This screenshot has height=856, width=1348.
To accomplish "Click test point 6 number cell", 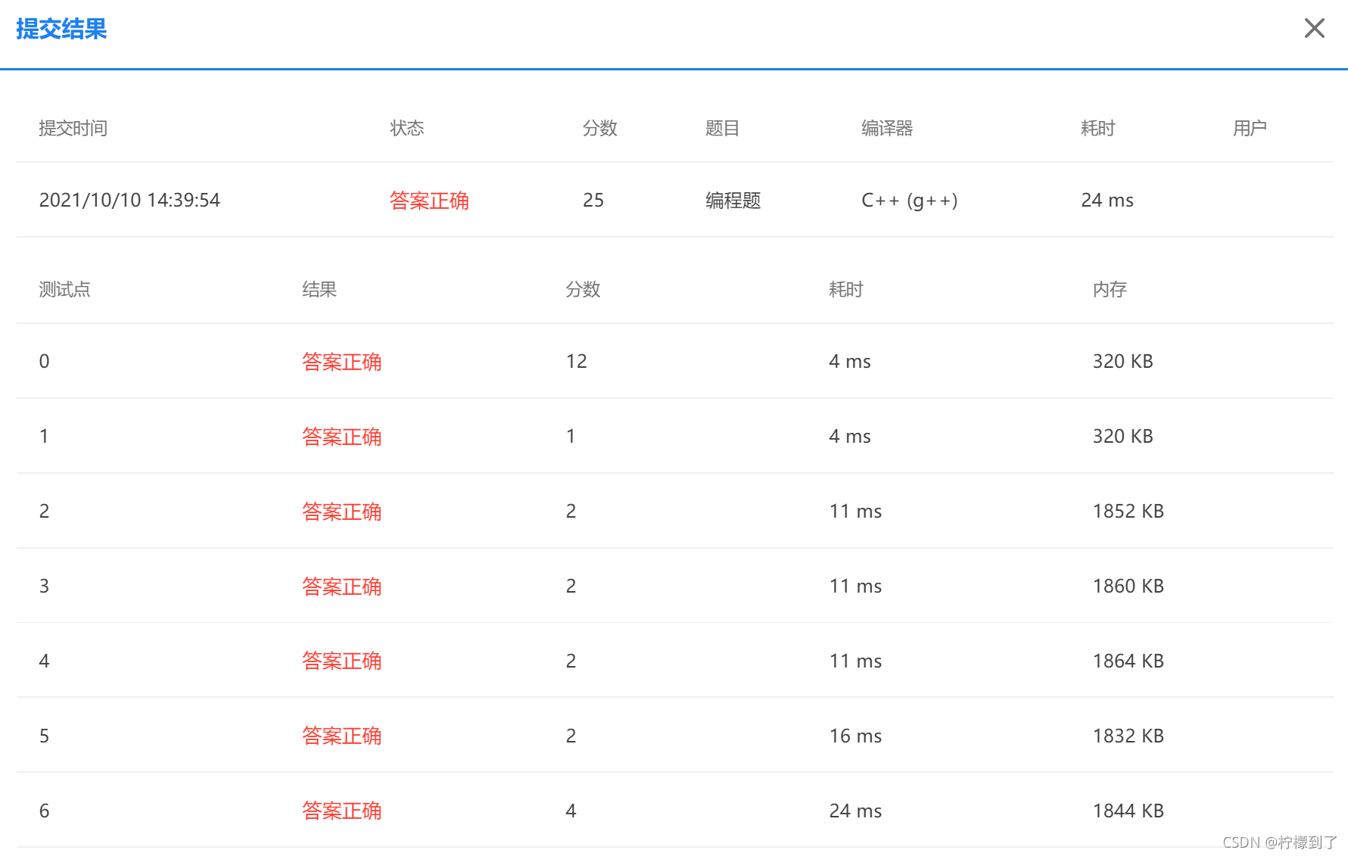I will click(x=45, y=811).
